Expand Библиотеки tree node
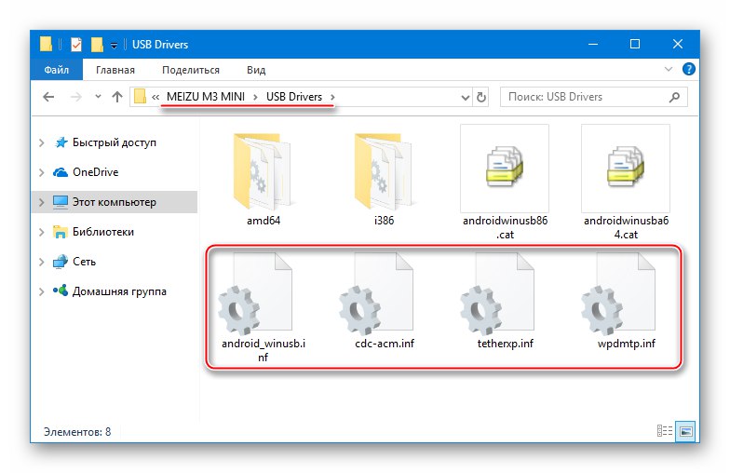Screen dimensions: 730x473 (x=41, y=232)
